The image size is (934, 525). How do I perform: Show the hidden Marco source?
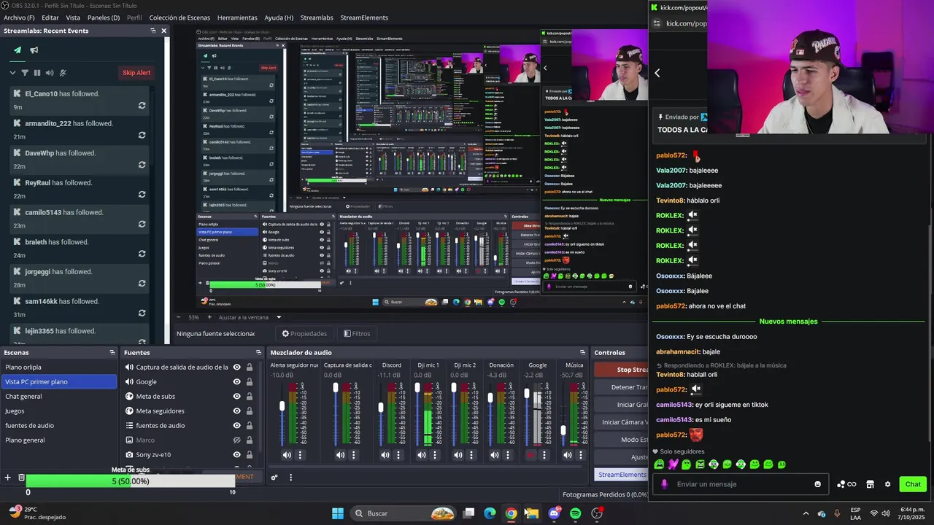coord(236,440)
